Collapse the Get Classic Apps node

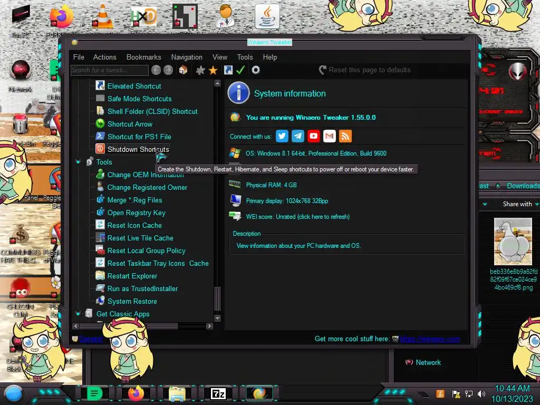coord(78,313)
